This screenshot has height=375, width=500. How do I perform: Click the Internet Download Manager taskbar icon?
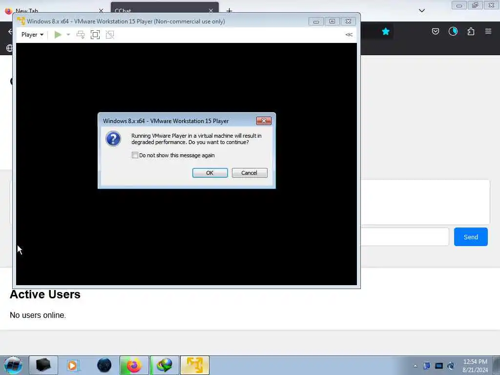click(165, 365)
